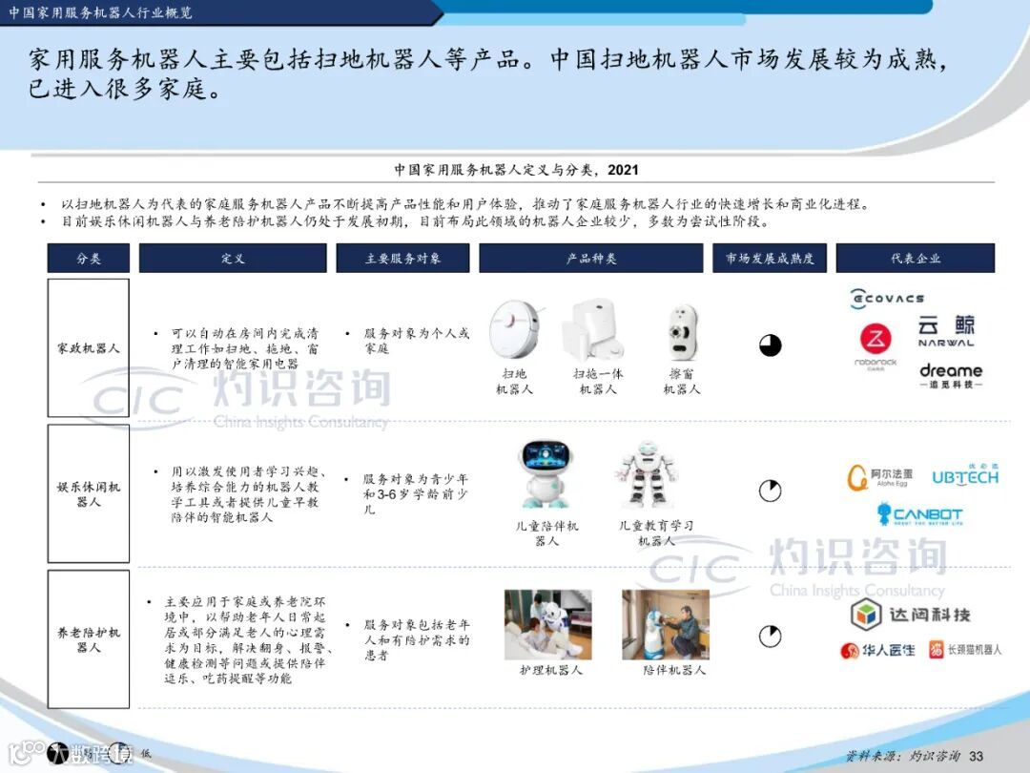Click the definition text 主要应用于家庭或养老院环境
Screen dimensions: 1030x773
click(248, 639)
